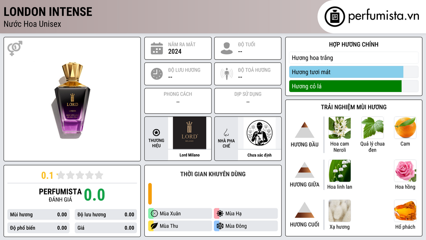Click the Lord Milano brand logo
Viewport: 426px width, 240px height.
pos(189,133)
